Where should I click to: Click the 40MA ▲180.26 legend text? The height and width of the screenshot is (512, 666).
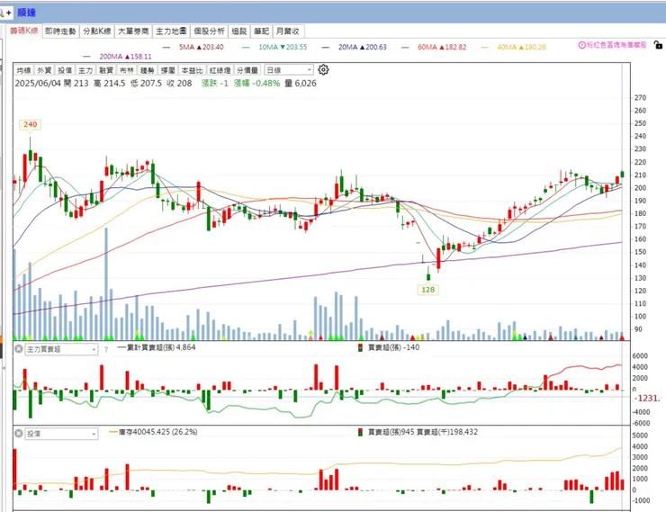(x=522, y=47)
